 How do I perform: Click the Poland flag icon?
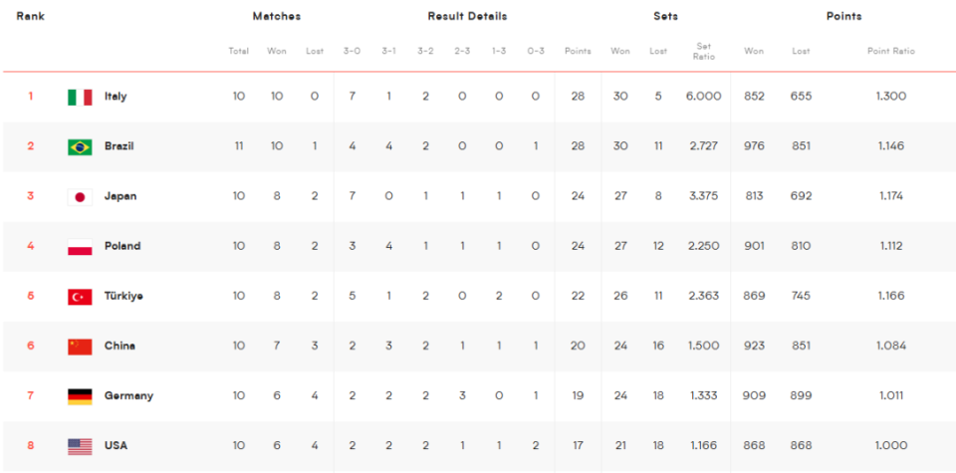(x=80, y=247)
